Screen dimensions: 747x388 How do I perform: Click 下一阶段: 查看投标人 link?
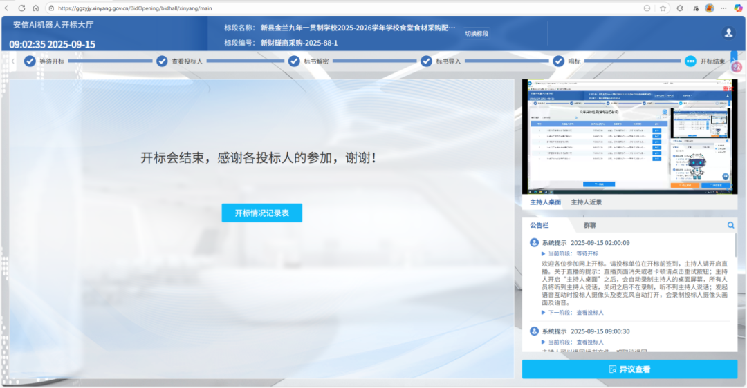[575, 312]
